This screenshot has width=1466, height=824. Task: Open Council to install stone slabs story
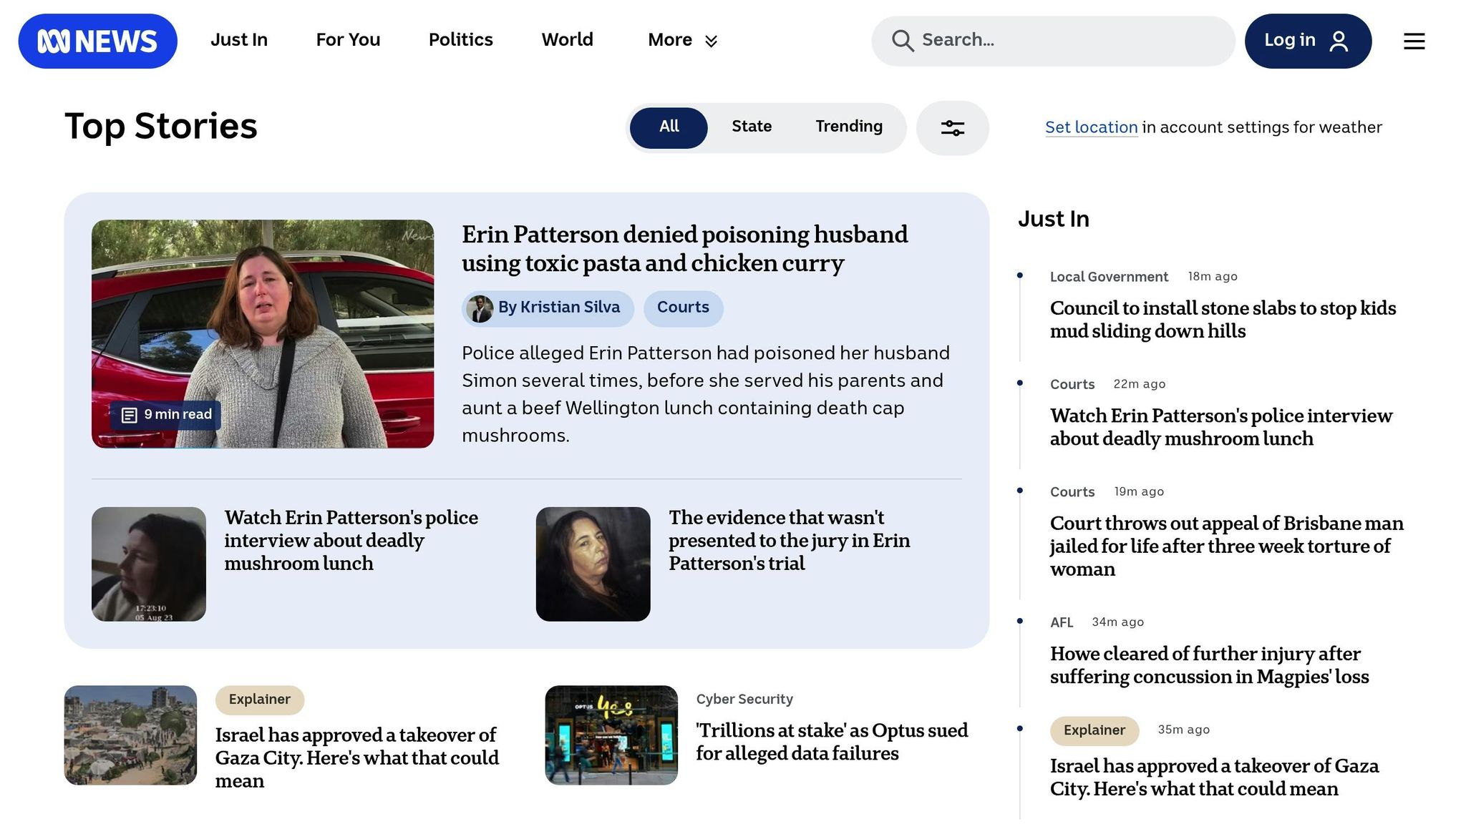(1223, 320)
